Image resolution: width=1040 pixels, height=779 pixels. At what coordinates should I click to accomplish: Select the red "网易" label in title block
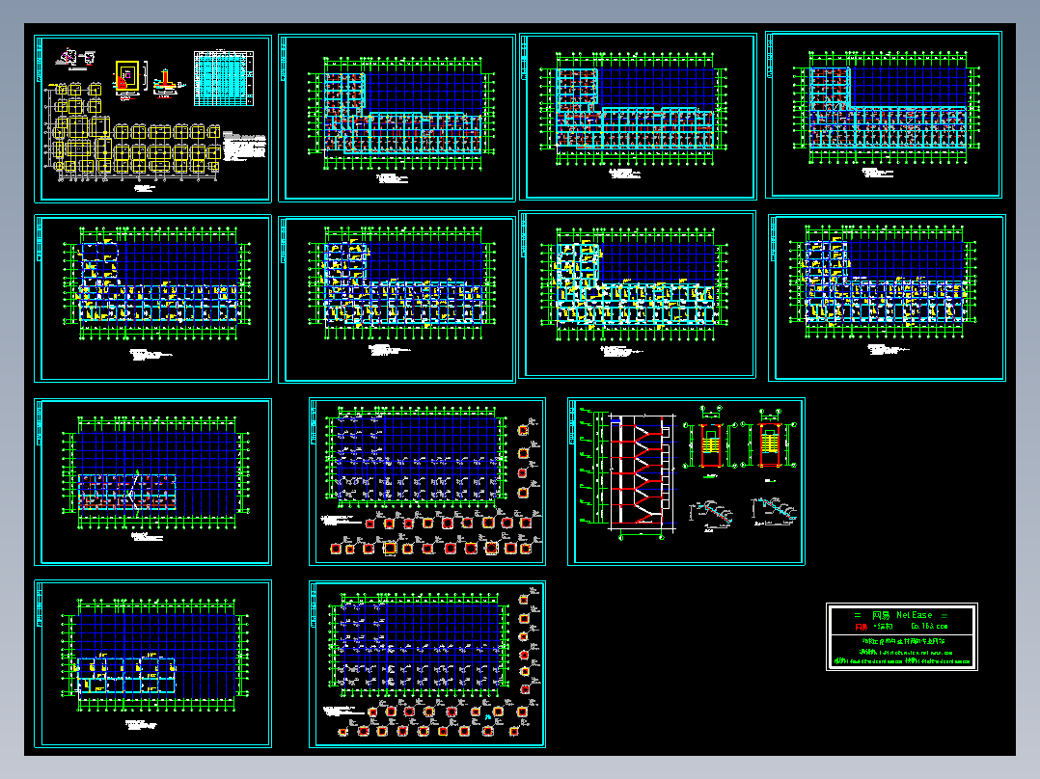(x=861, y=627)
